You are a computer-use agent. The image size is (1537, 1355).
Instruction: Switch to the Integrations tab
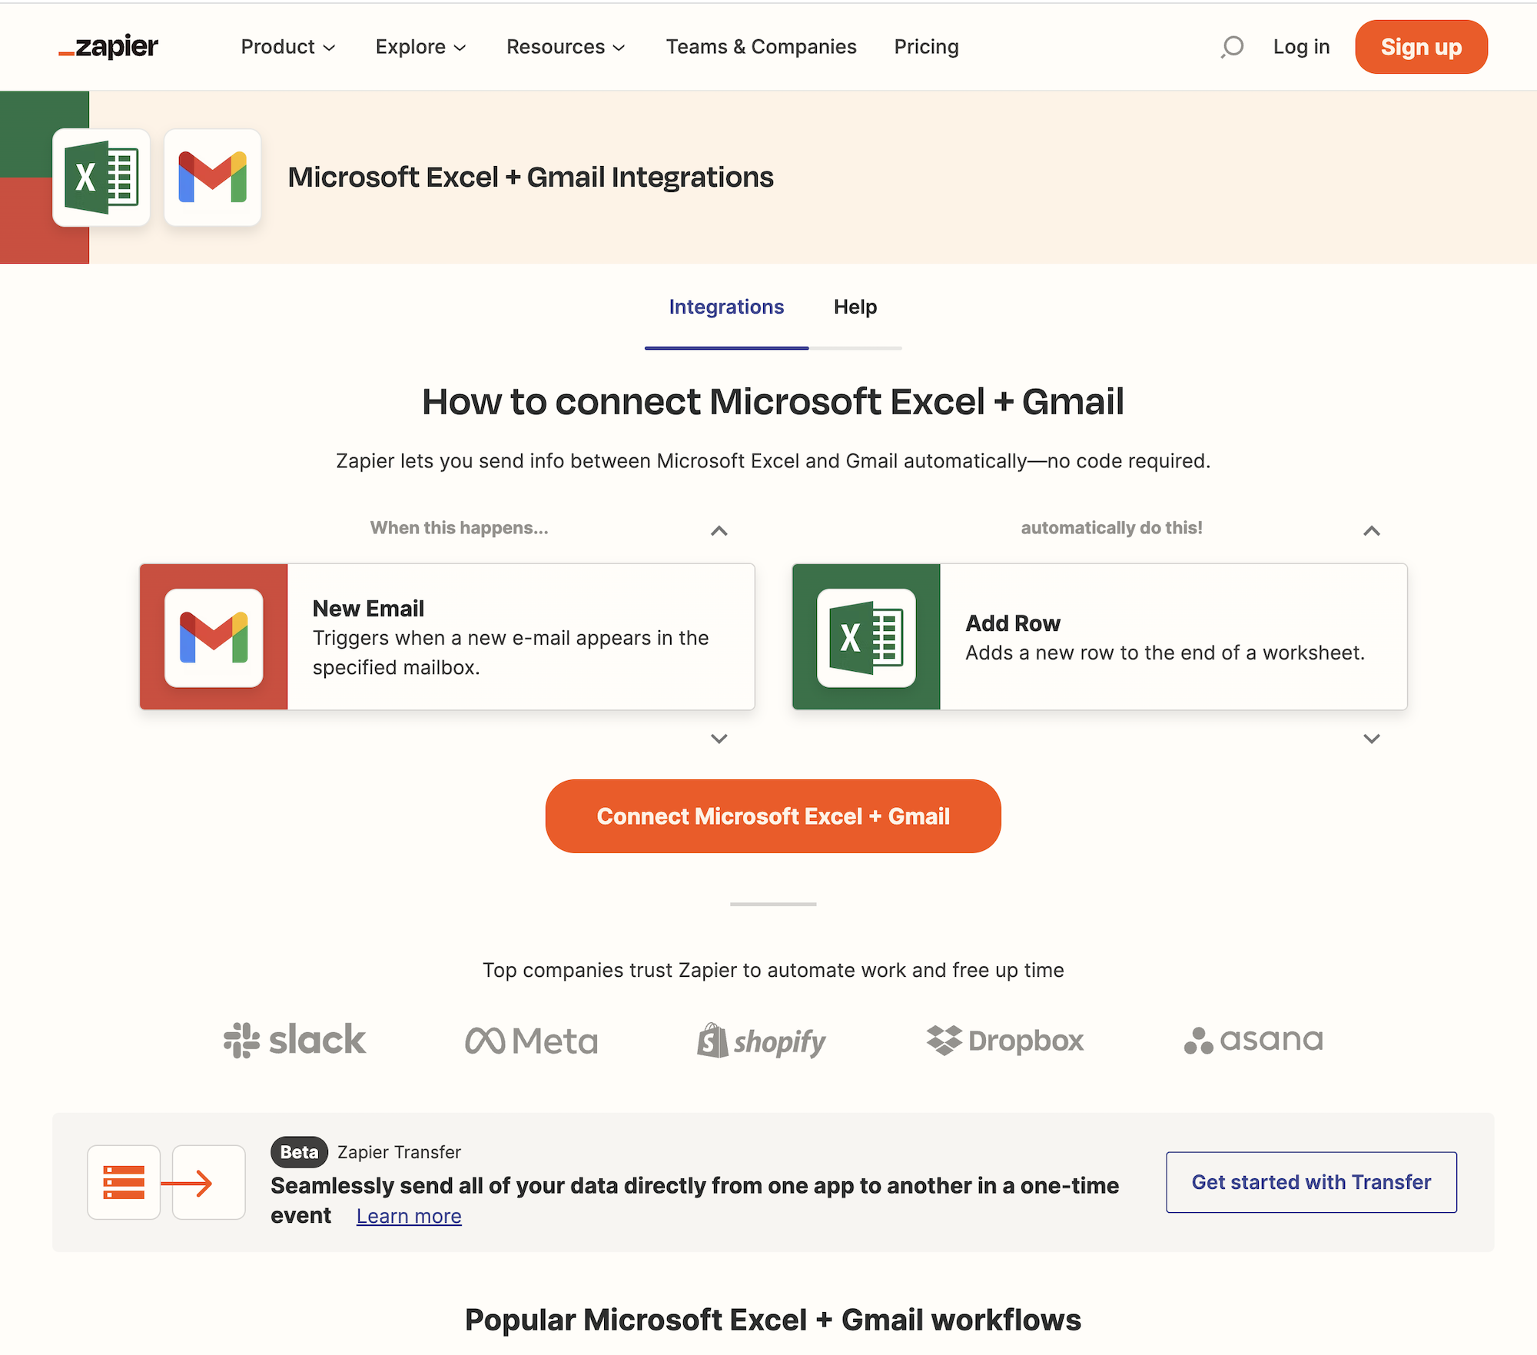[x=726, y=307]
